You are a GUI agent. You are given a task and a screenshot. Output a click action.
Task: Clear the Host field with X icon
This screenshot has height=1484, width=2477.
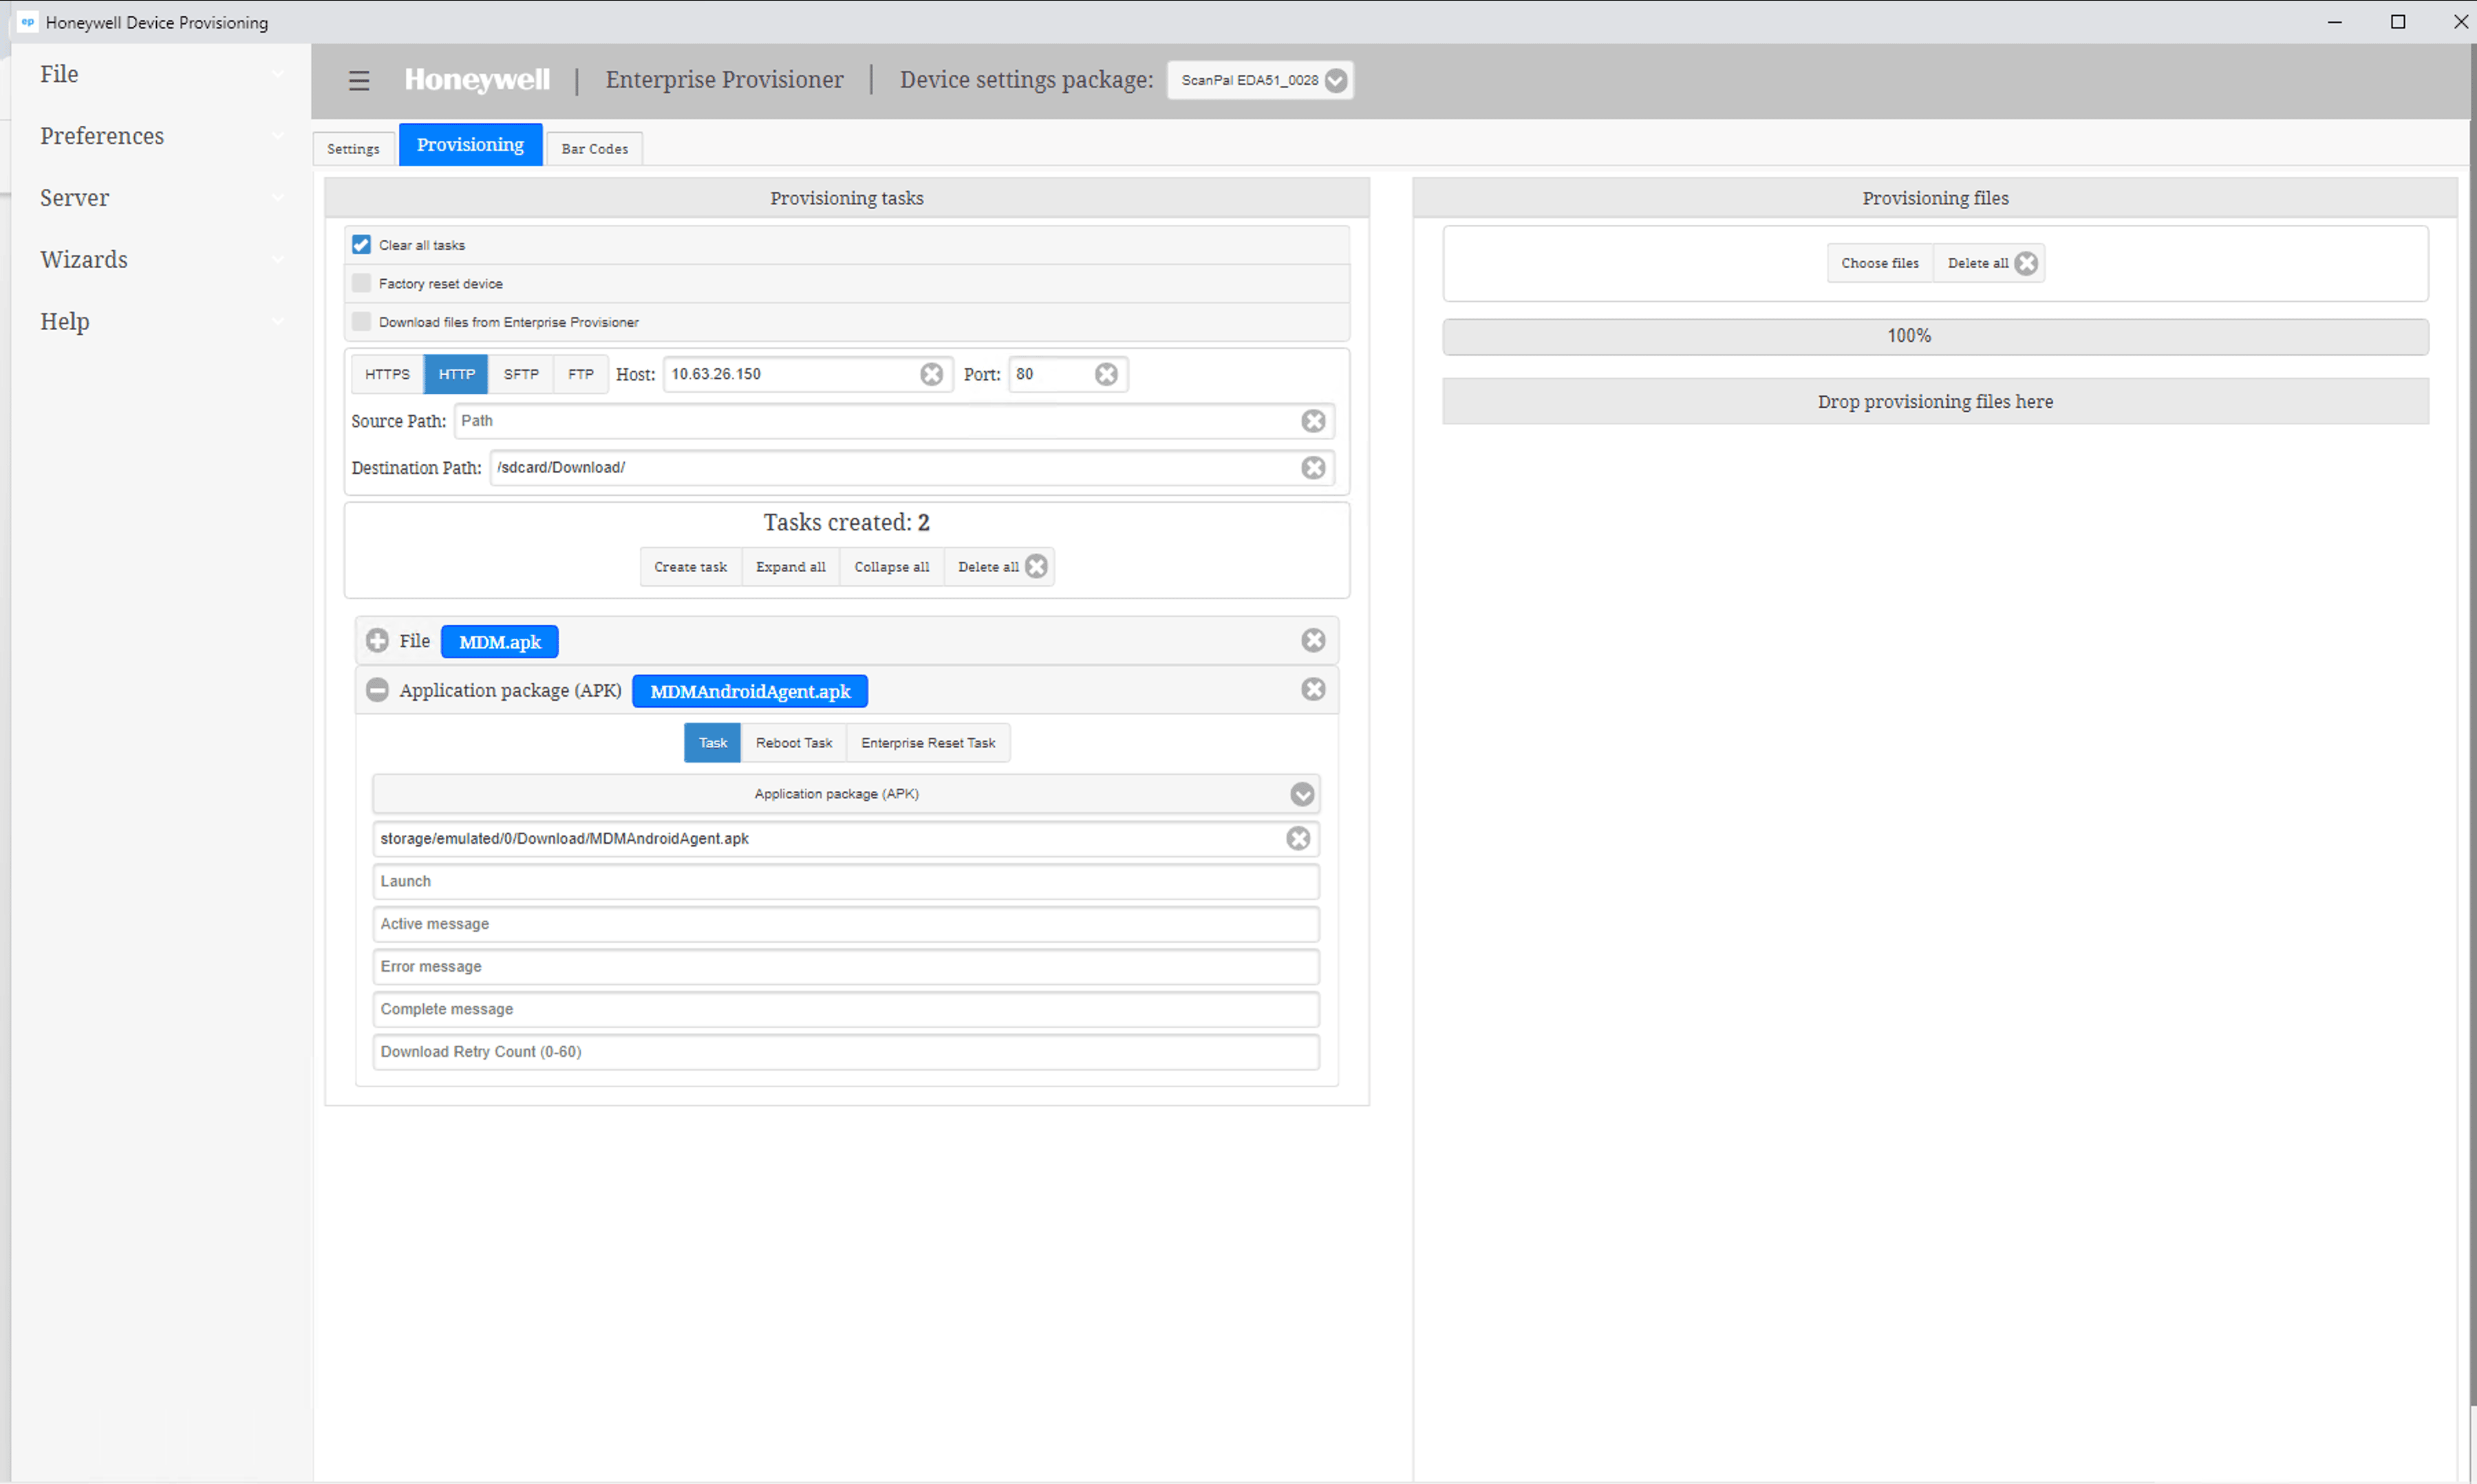(x=930, y=374)
